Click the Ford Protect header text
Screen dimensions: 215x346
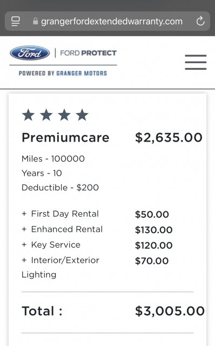point(88,53)
